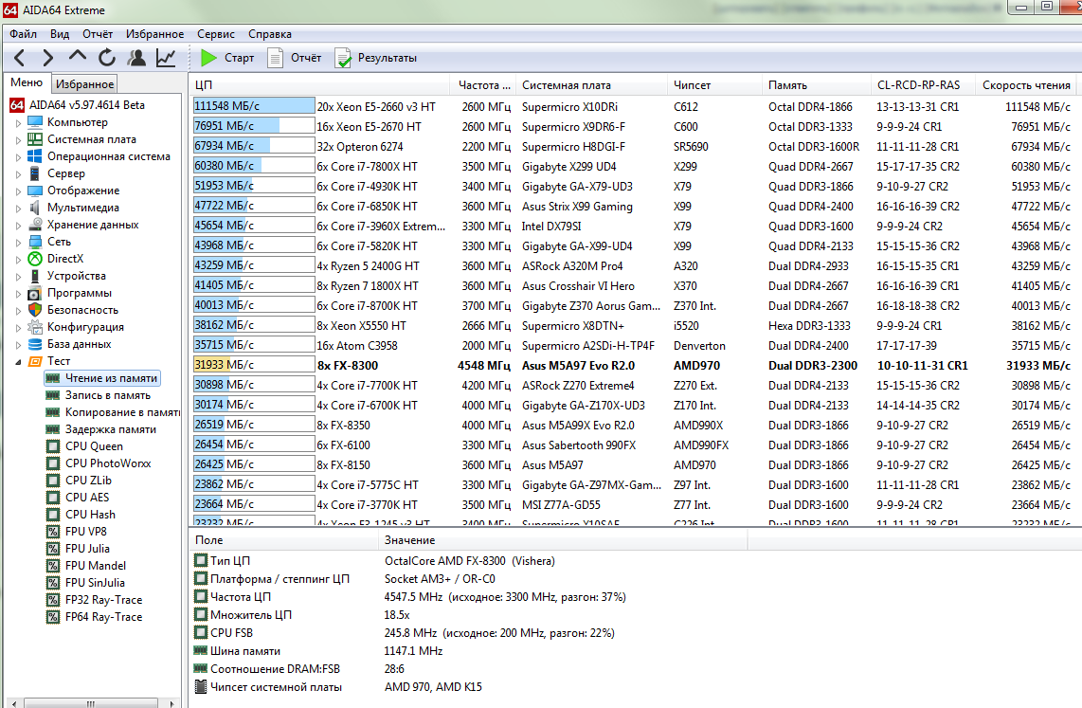1082x708 pixels.
Task: Go back with the left arrow toolbar icon
Action: coord(19,59)
